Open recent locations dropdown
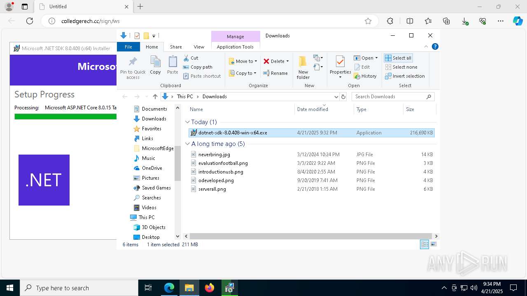The width and height of the screenshot is (527, 296). (146, 97)
